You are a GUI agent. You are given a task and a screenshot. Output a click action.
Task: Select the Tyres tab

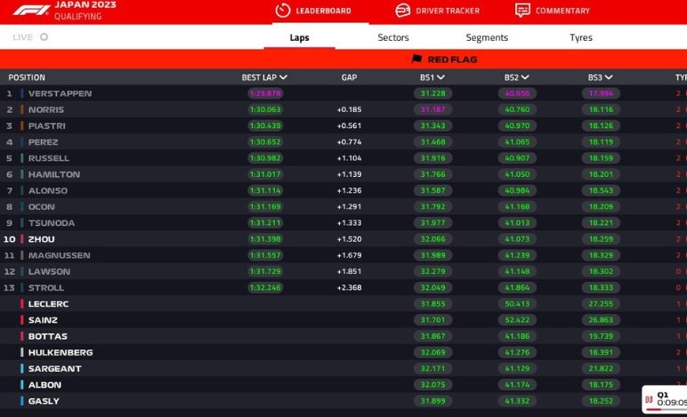[580, 37]
